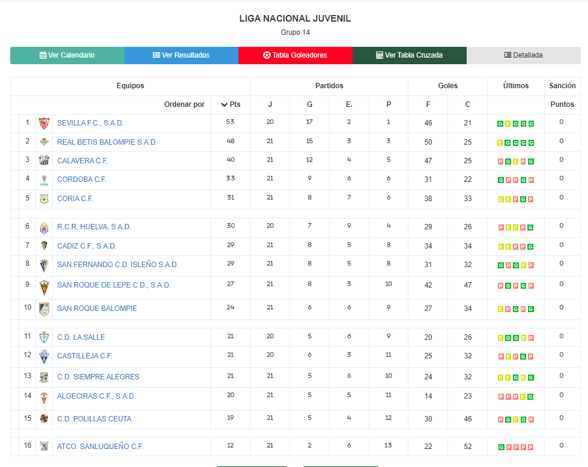
Task: Click the Coria C.F. crest icon
Action: (44, 199)
